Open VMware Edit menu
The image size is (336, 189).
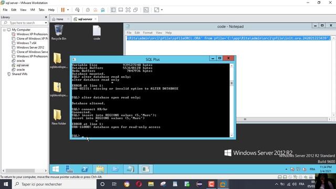[x=14, y=10]
